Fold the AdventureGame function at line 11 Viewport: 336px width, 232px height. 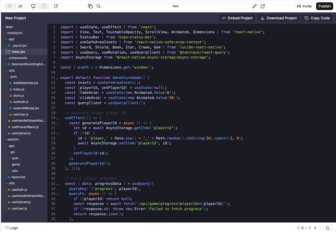tap(58, 78)
